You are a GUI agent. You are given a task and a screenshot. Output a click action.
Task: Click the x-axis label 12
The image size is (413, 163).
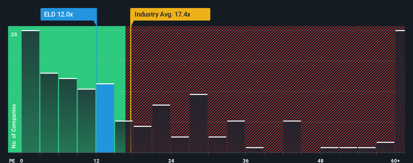point(96,160)
